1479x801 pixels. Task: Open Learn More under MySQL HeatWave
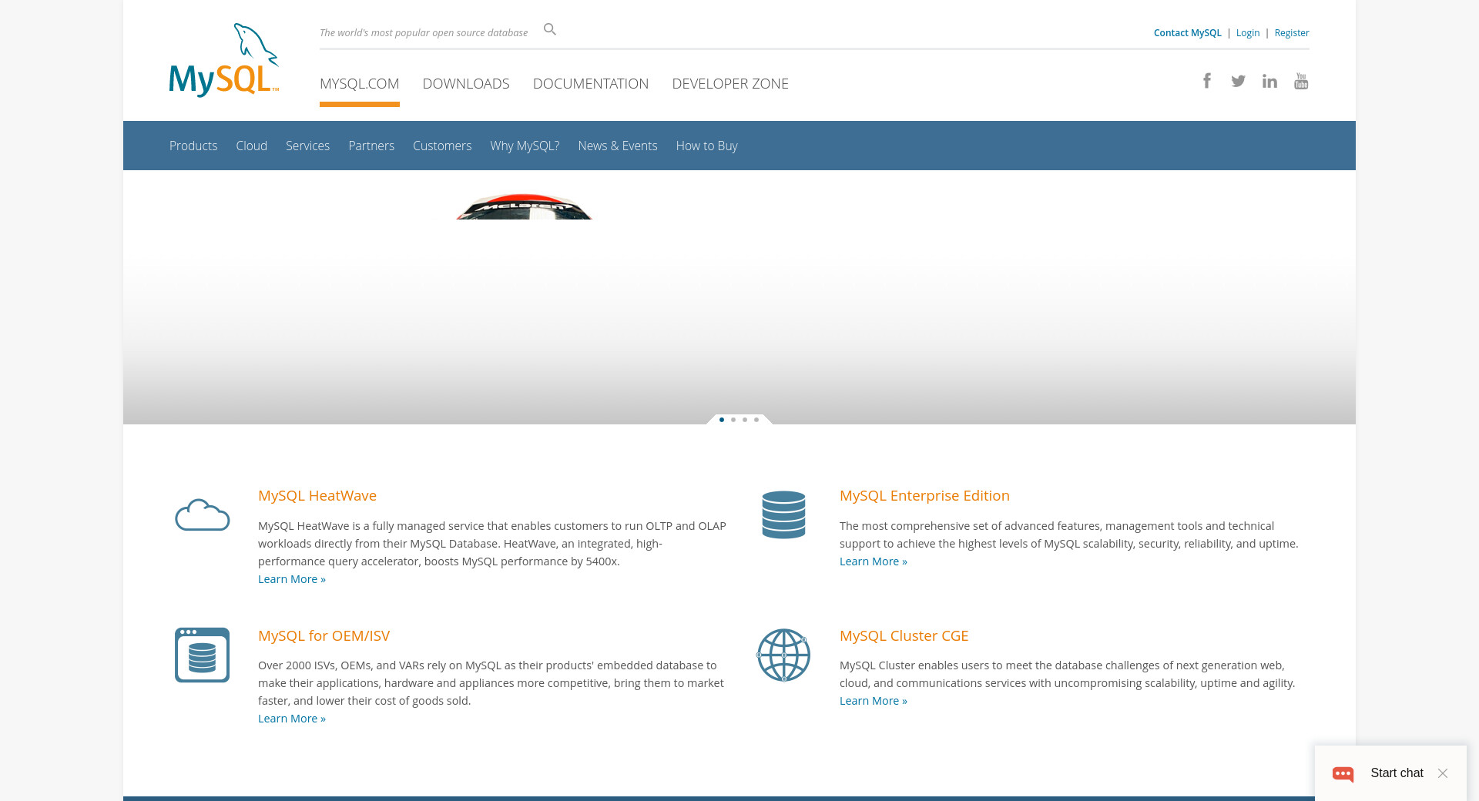(x=291, y=579)
